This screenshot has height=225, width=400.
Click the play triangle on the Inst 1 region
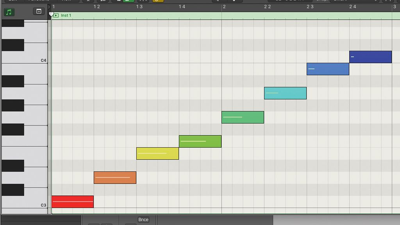tap(56, 16)
